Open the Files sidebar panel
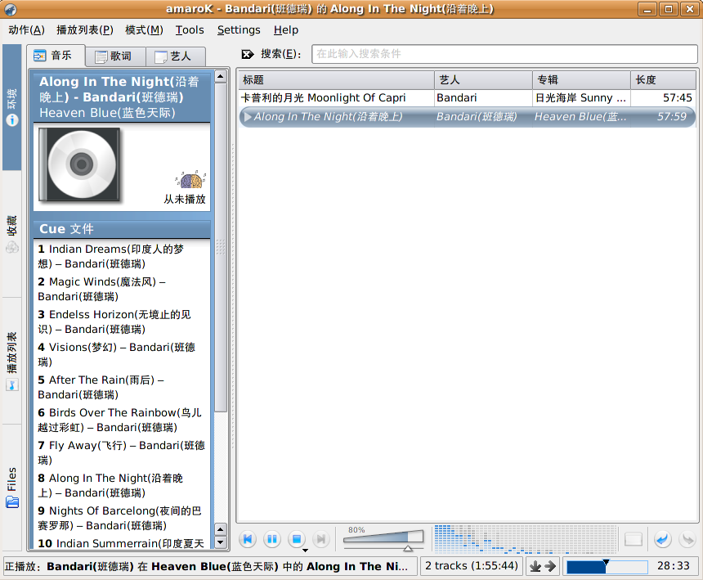The width and height of the screenshot is (703, 580). click(x=11, y=487)
